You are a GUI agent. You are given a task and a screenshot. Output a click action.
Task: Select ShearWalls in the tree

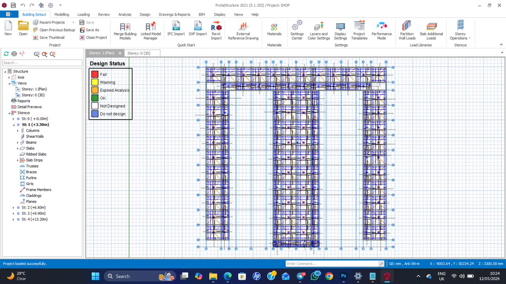[x=35, y=136]
